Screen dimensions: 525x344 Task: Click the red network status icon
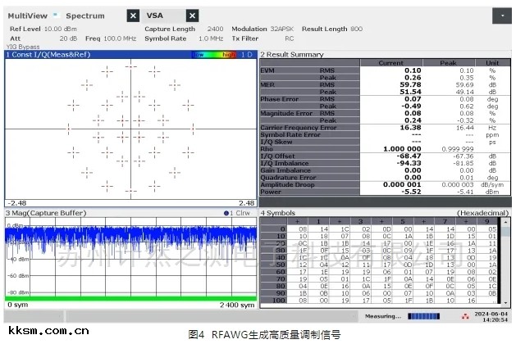466,316
